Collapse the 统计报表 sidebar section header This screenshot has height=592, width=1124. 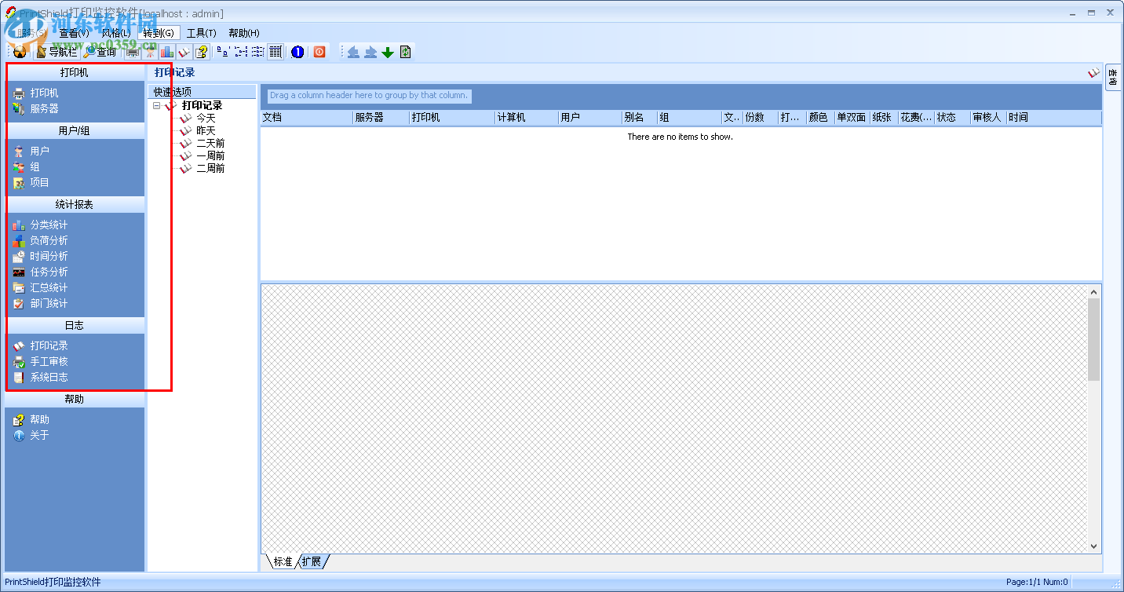tap(75, 204)
